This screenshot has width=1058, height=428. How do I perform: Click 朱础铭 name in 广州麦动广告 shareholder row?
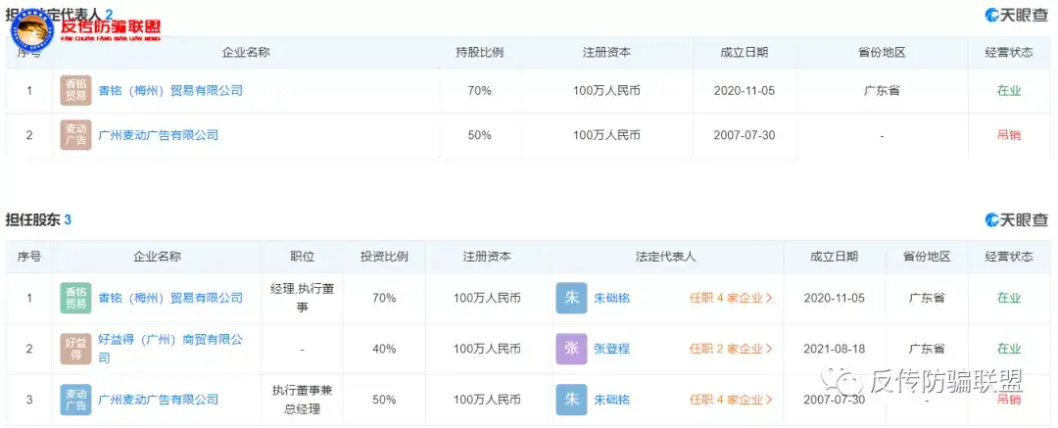(612, 400)
